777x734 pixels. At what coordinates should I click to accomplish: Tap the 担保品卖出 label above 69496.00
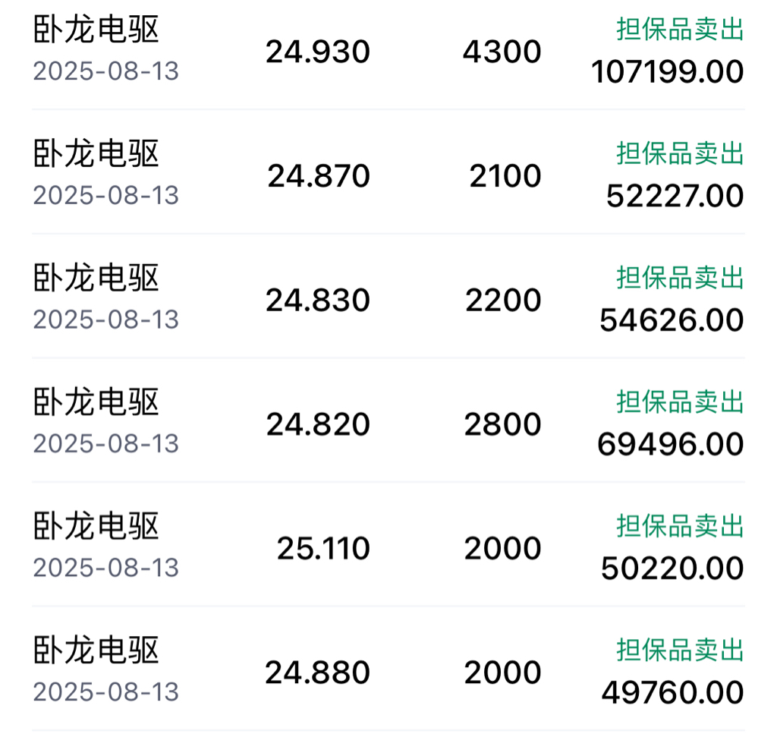(680, 402)
